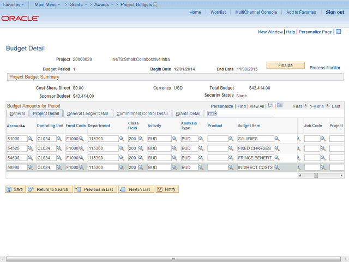The image size is (349, 262).
Task: Click the Show all columns tab icon
Action: pos(212,114)
